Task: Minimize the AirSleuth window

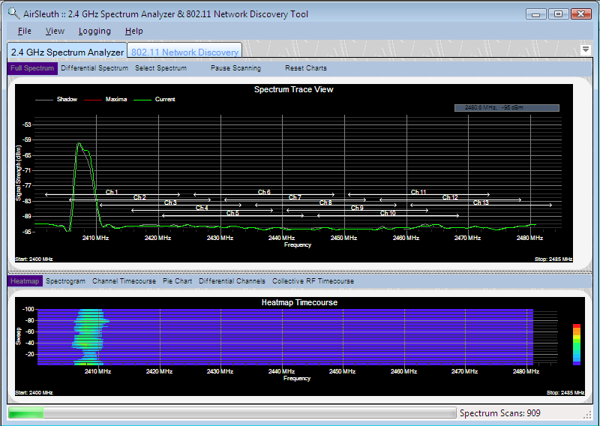Action: point(535,14)
